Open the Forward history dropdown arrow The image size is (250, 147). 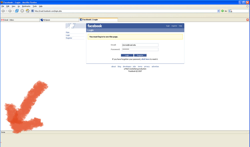pyautogui.click(x=13, y=11)
